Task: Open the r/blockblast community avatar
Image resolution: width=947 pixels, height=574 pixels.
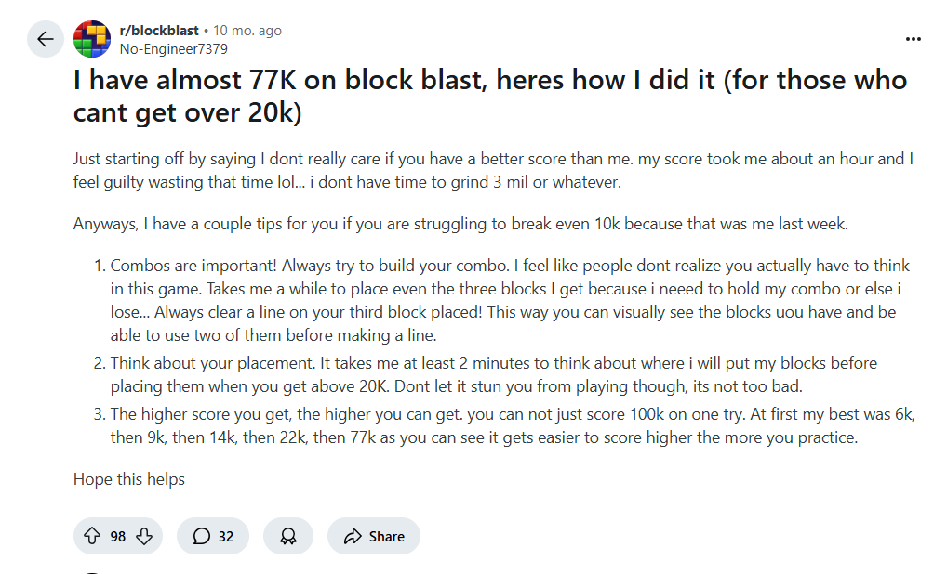Action: pos(92,39)
